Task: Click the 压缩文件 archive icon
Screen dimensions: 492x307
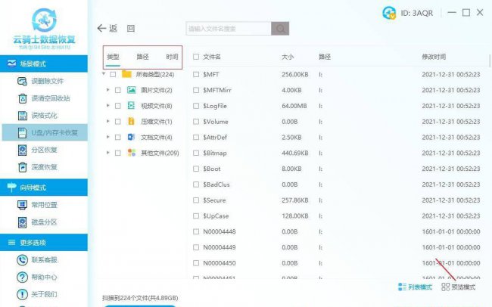Action: [x=131, y=121]
